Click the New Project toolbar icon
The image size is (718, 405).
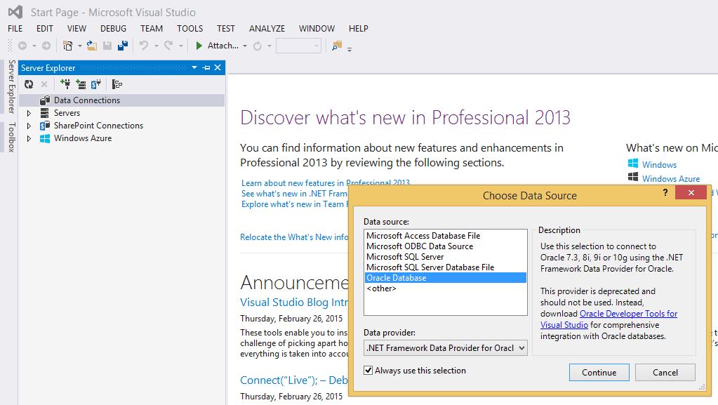pyautogui.click(x=68, y=46)
